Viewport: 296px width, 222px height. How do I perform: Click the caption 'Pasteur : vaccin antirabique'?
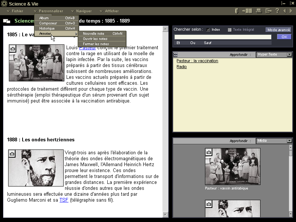tap(226, 188)
